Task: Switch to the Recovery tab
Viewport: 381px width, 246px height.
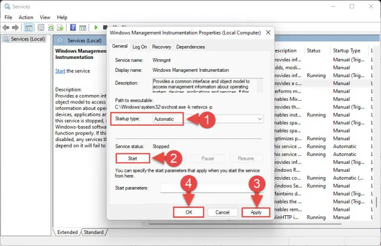Action: click(x=162, y=47)
